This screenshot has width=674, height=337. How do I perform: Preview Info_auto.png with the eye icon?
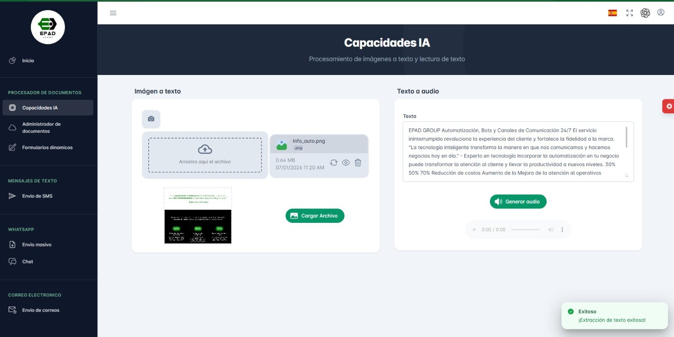346,163
